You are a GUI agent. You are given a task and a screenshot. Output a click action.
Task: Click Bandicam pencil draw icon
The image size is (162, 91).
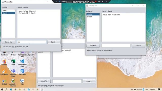click(103, 2)
